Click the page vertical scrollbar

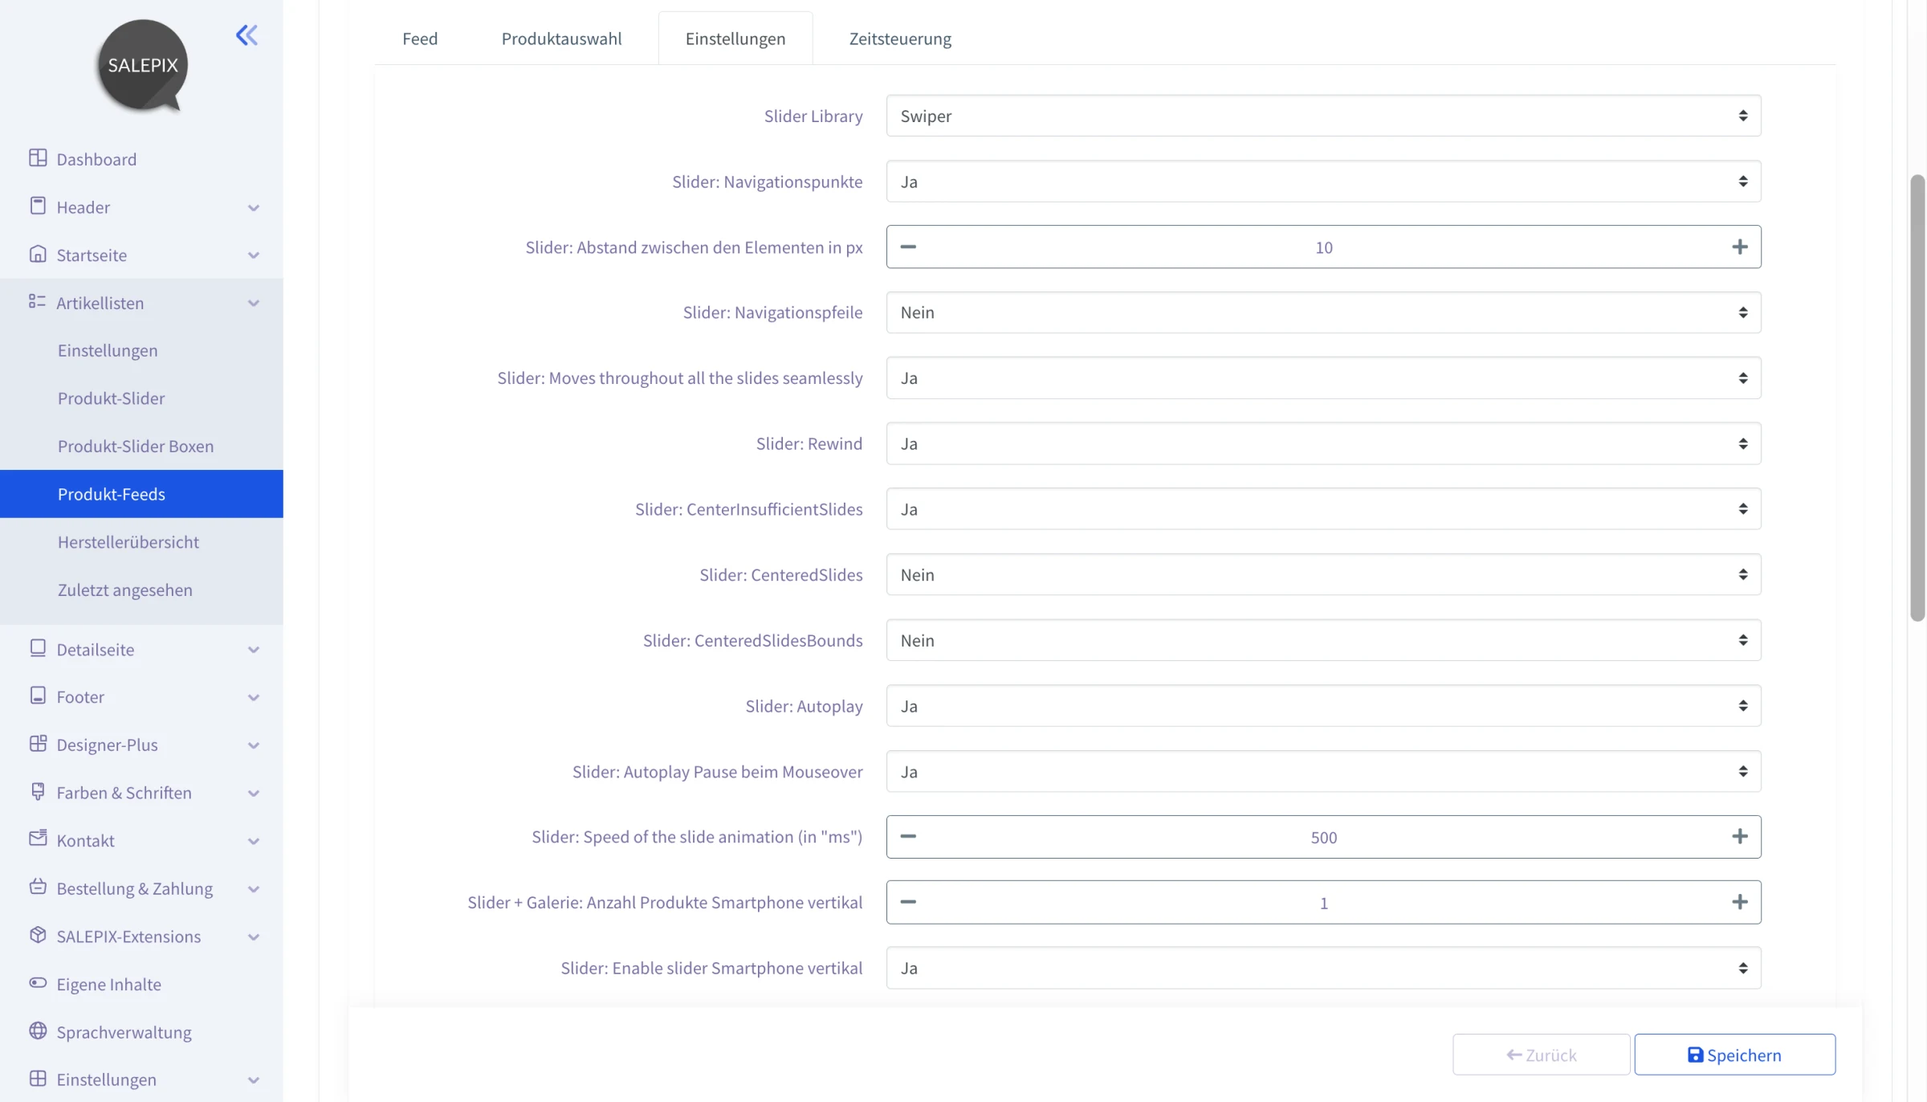tap(1917, 398)
